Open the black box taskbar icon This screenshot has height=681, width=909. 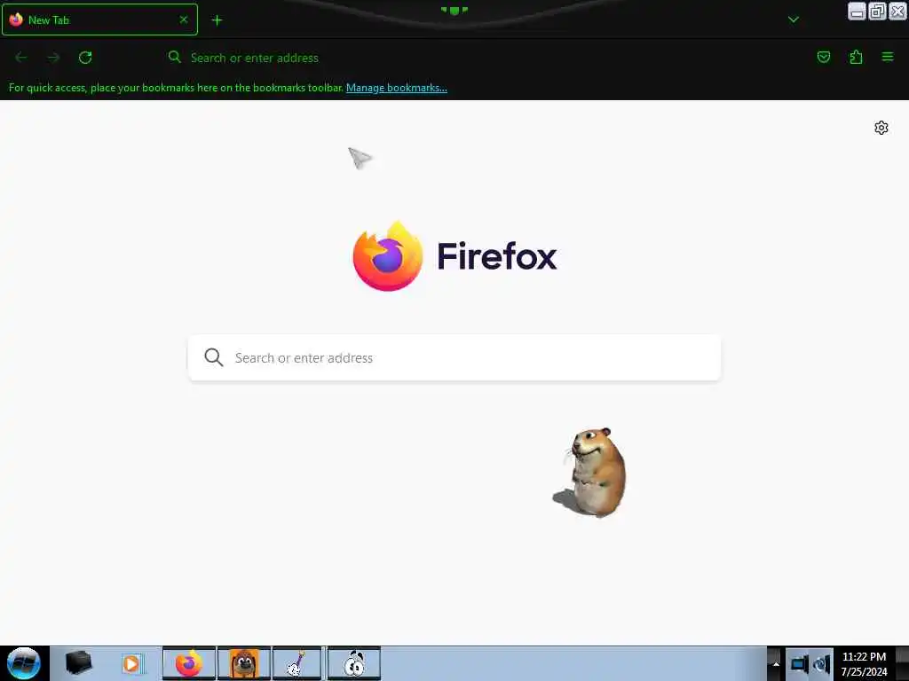tap(79, 663)
